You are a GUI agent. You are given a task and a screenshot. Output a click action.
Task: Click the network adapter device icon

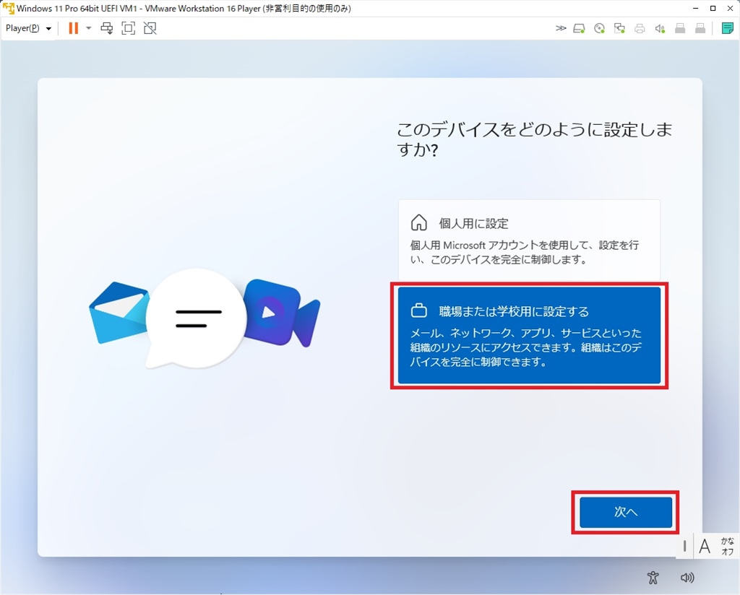pyautogui.click(x=619, y=28)
